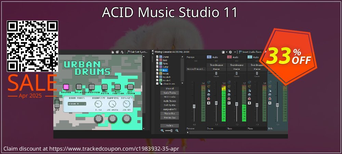Arm record on the Drums channel
This screenshot has height=154, width=342.
pyautogui.click(x=209, y=99)
